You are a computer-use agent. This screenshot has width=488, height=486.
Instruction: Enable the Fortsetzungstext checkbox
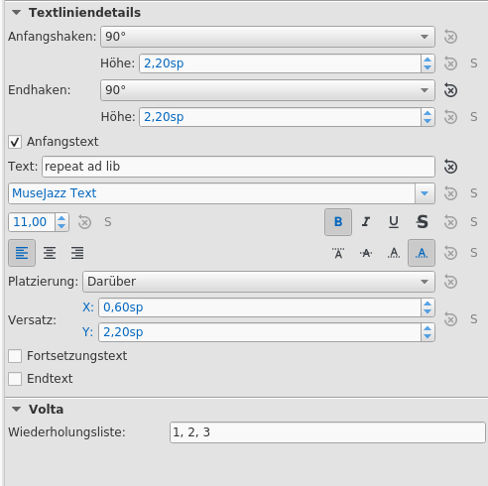(x=15, y=356)
